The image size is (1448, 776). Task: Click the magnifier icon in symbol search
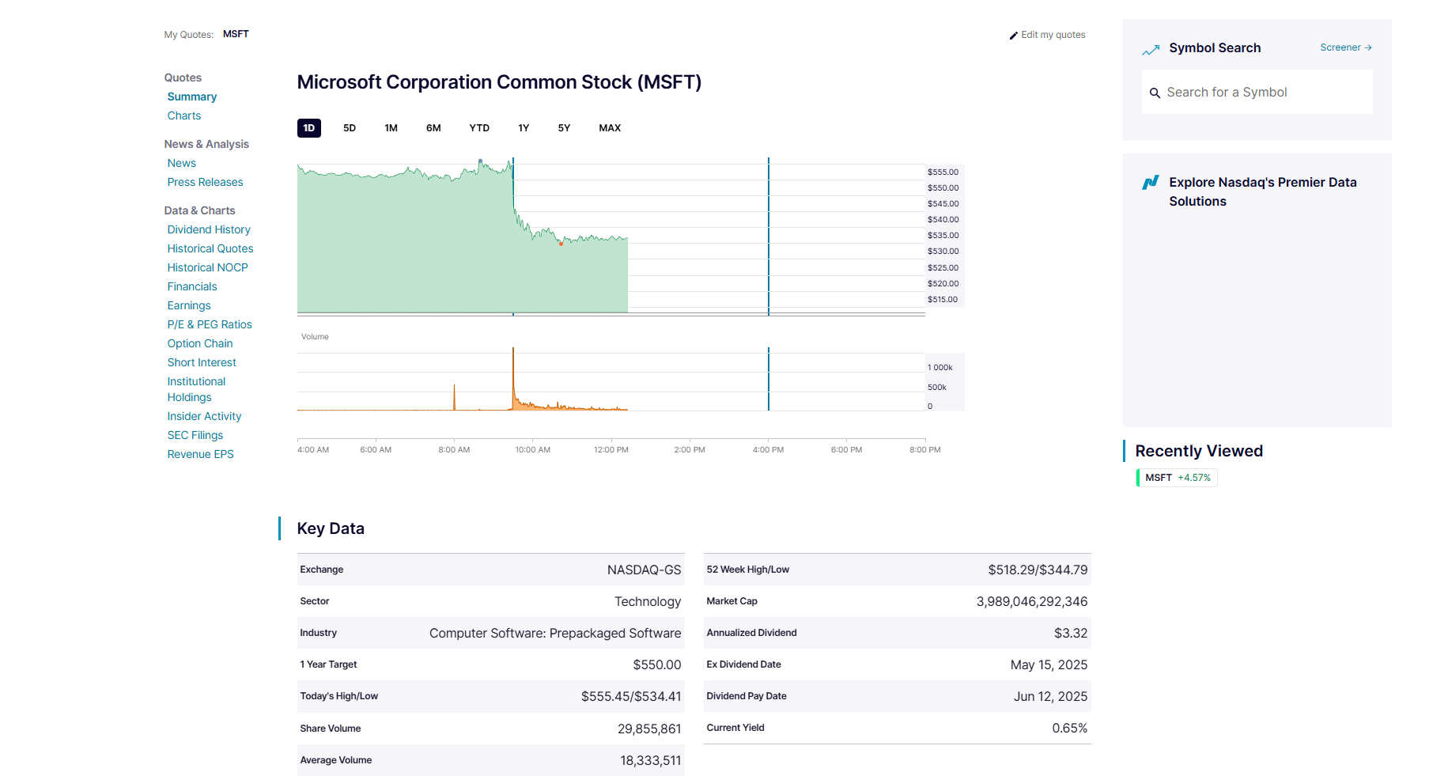[1155, 93]
